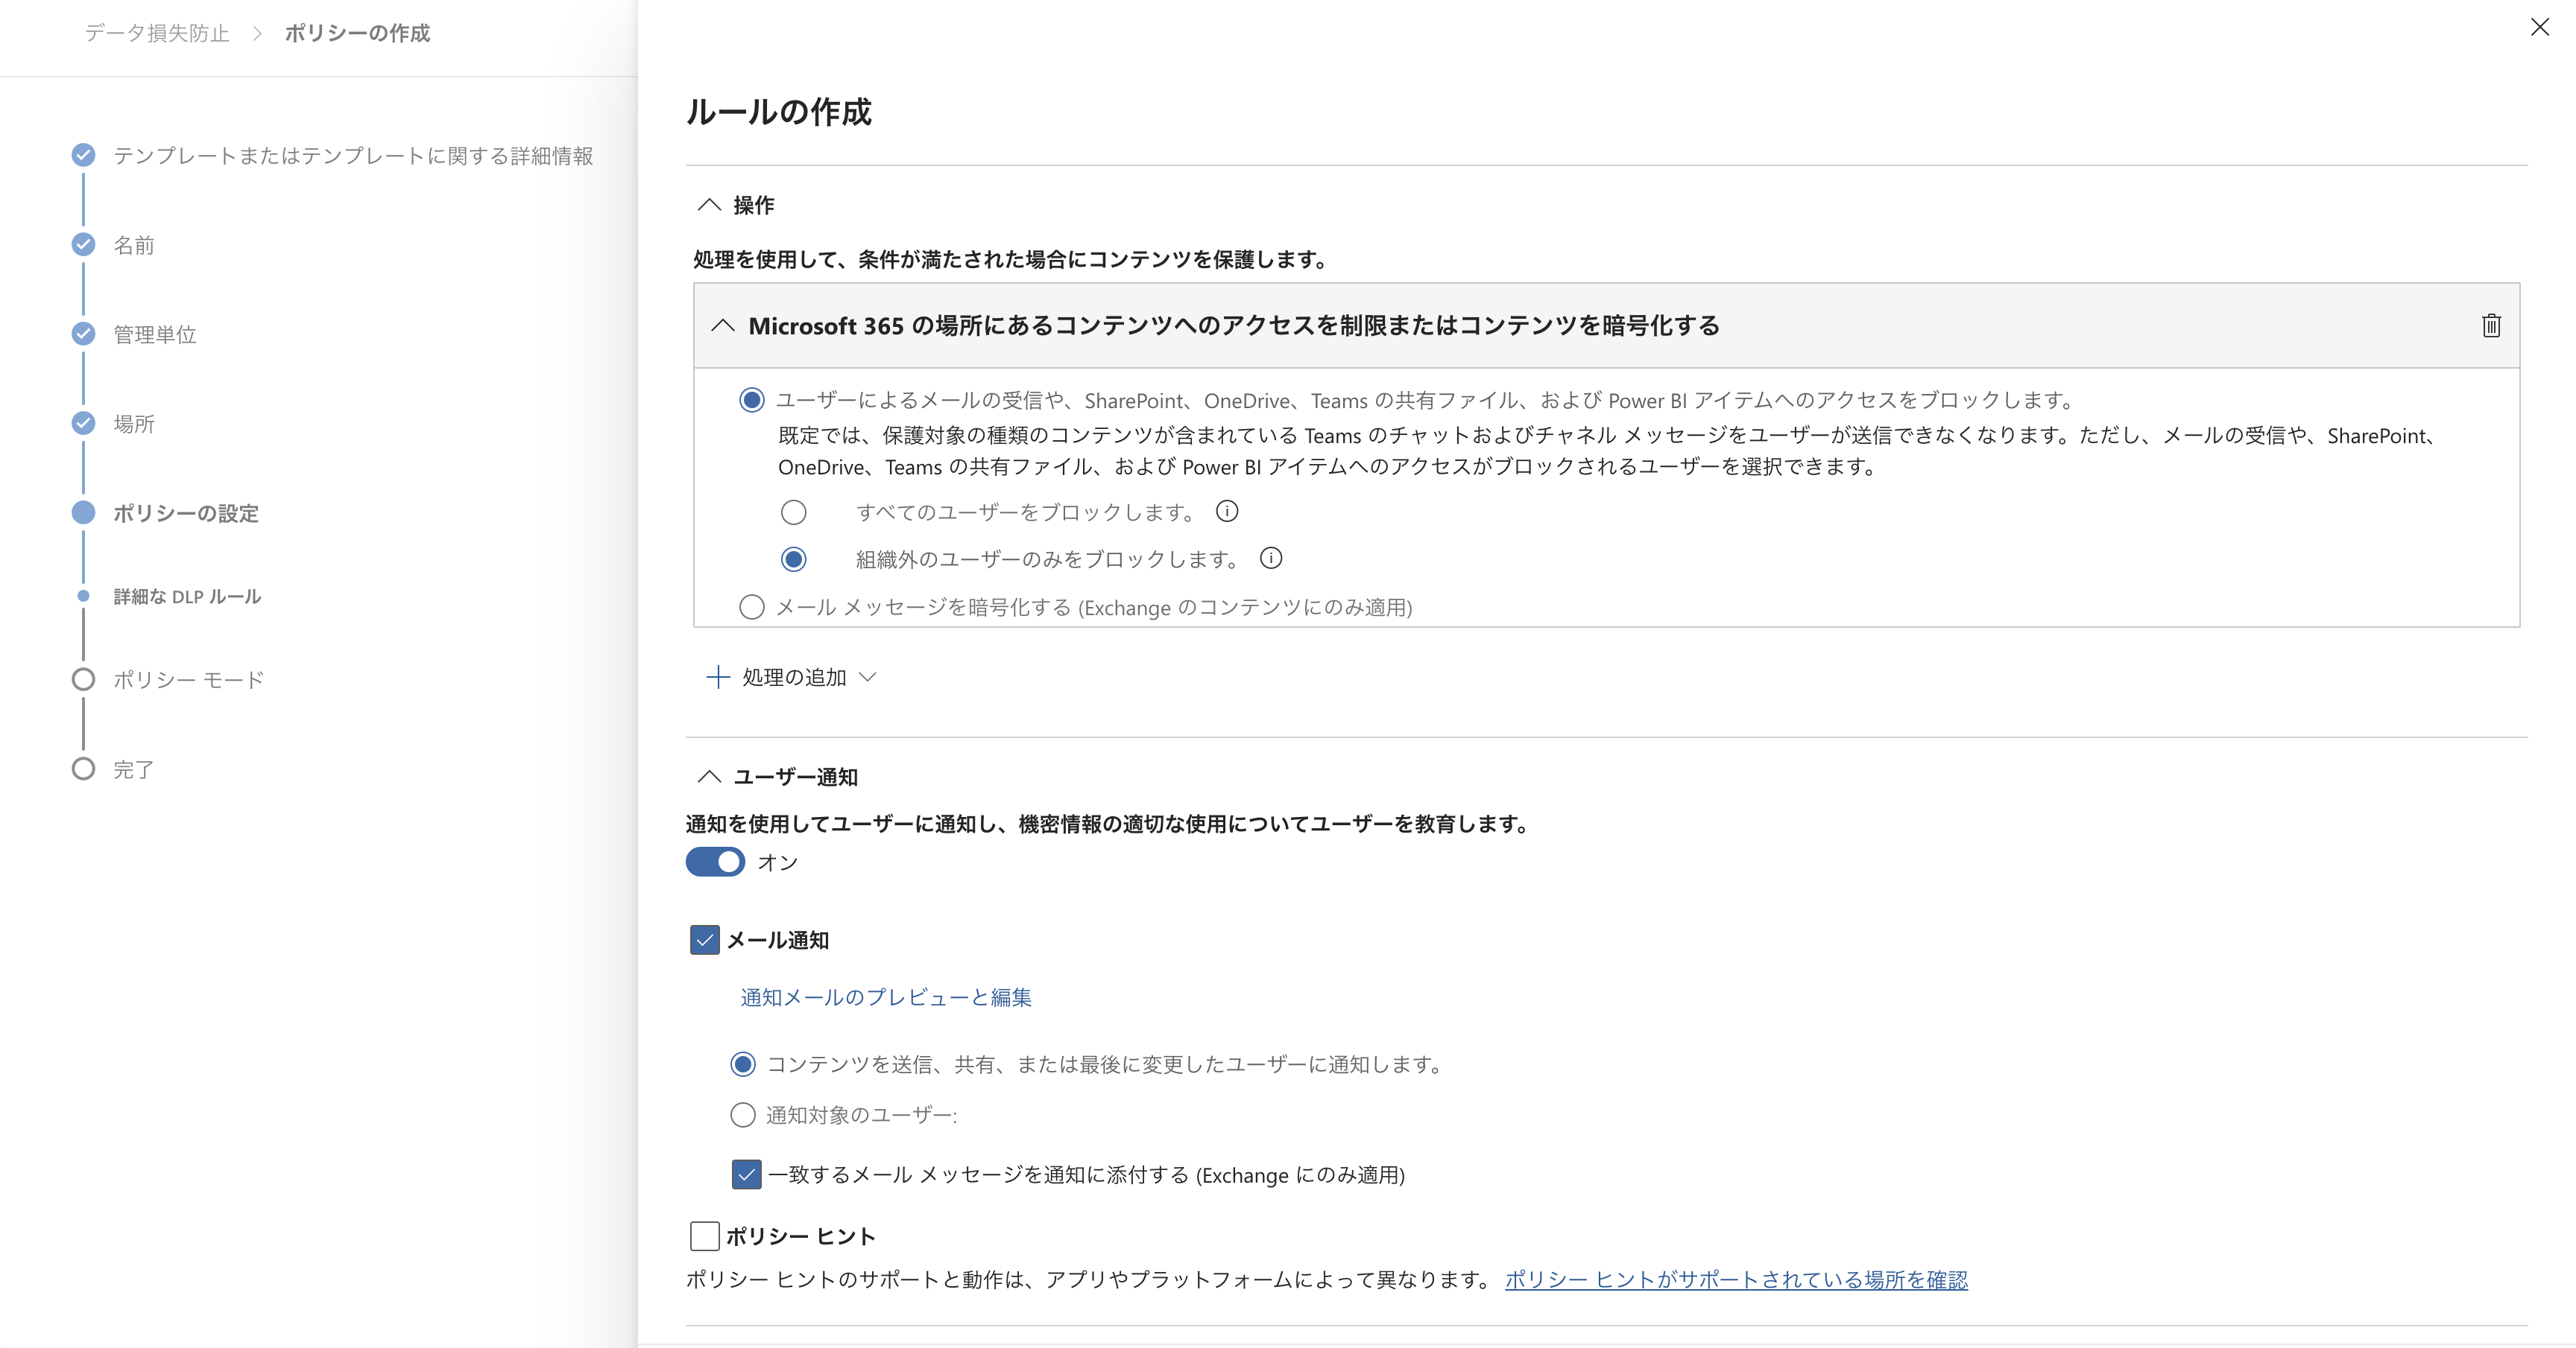The image size is (2576, 1348).
Task: Click the trash icon to delete the action
Action: [2491, 325]
